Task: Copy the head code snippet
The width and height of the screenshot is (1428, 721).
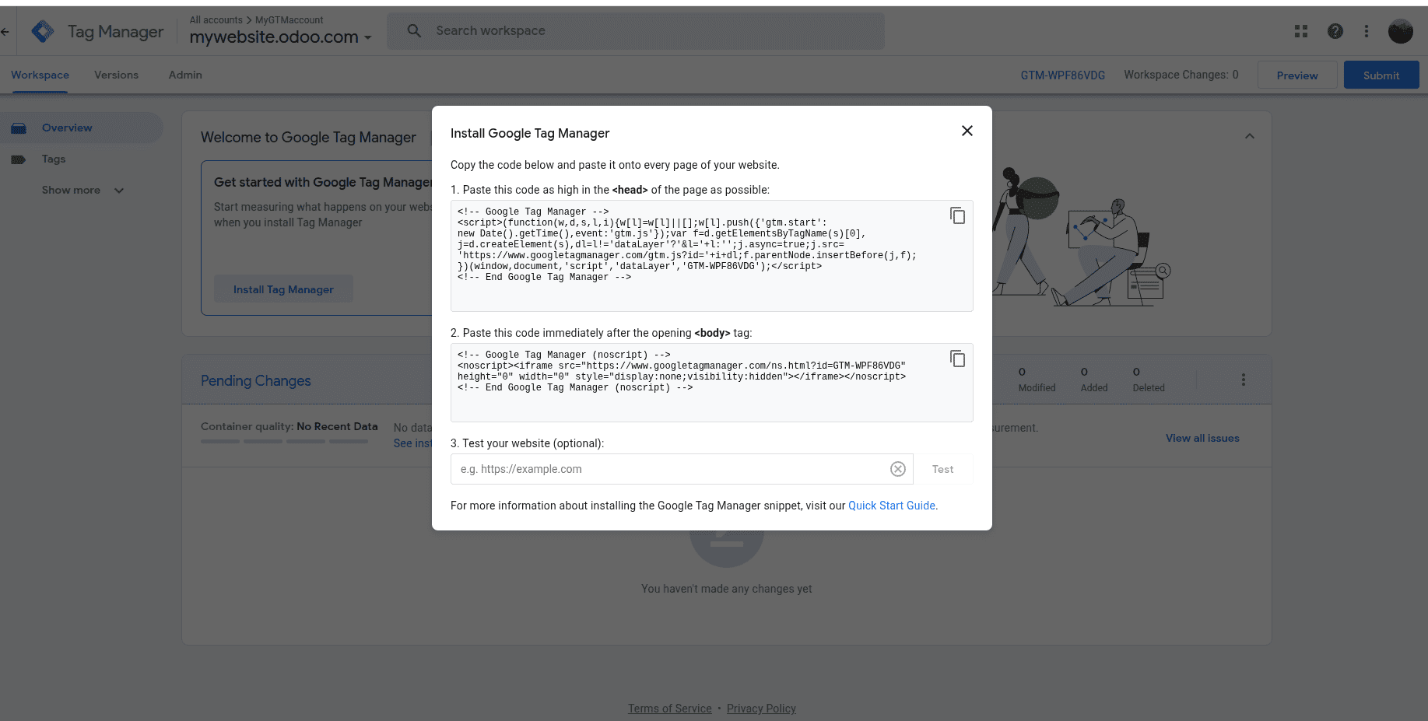Action: pyautogui.click(x=957, y=215)
